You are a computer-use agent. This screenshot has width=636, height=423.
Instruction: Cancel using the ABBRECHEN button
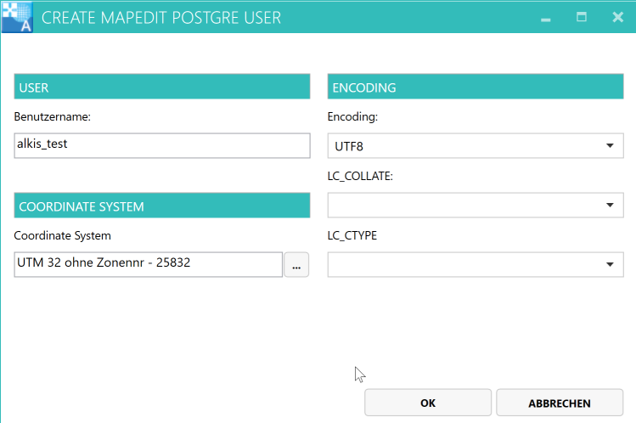[x=559, y=403]
